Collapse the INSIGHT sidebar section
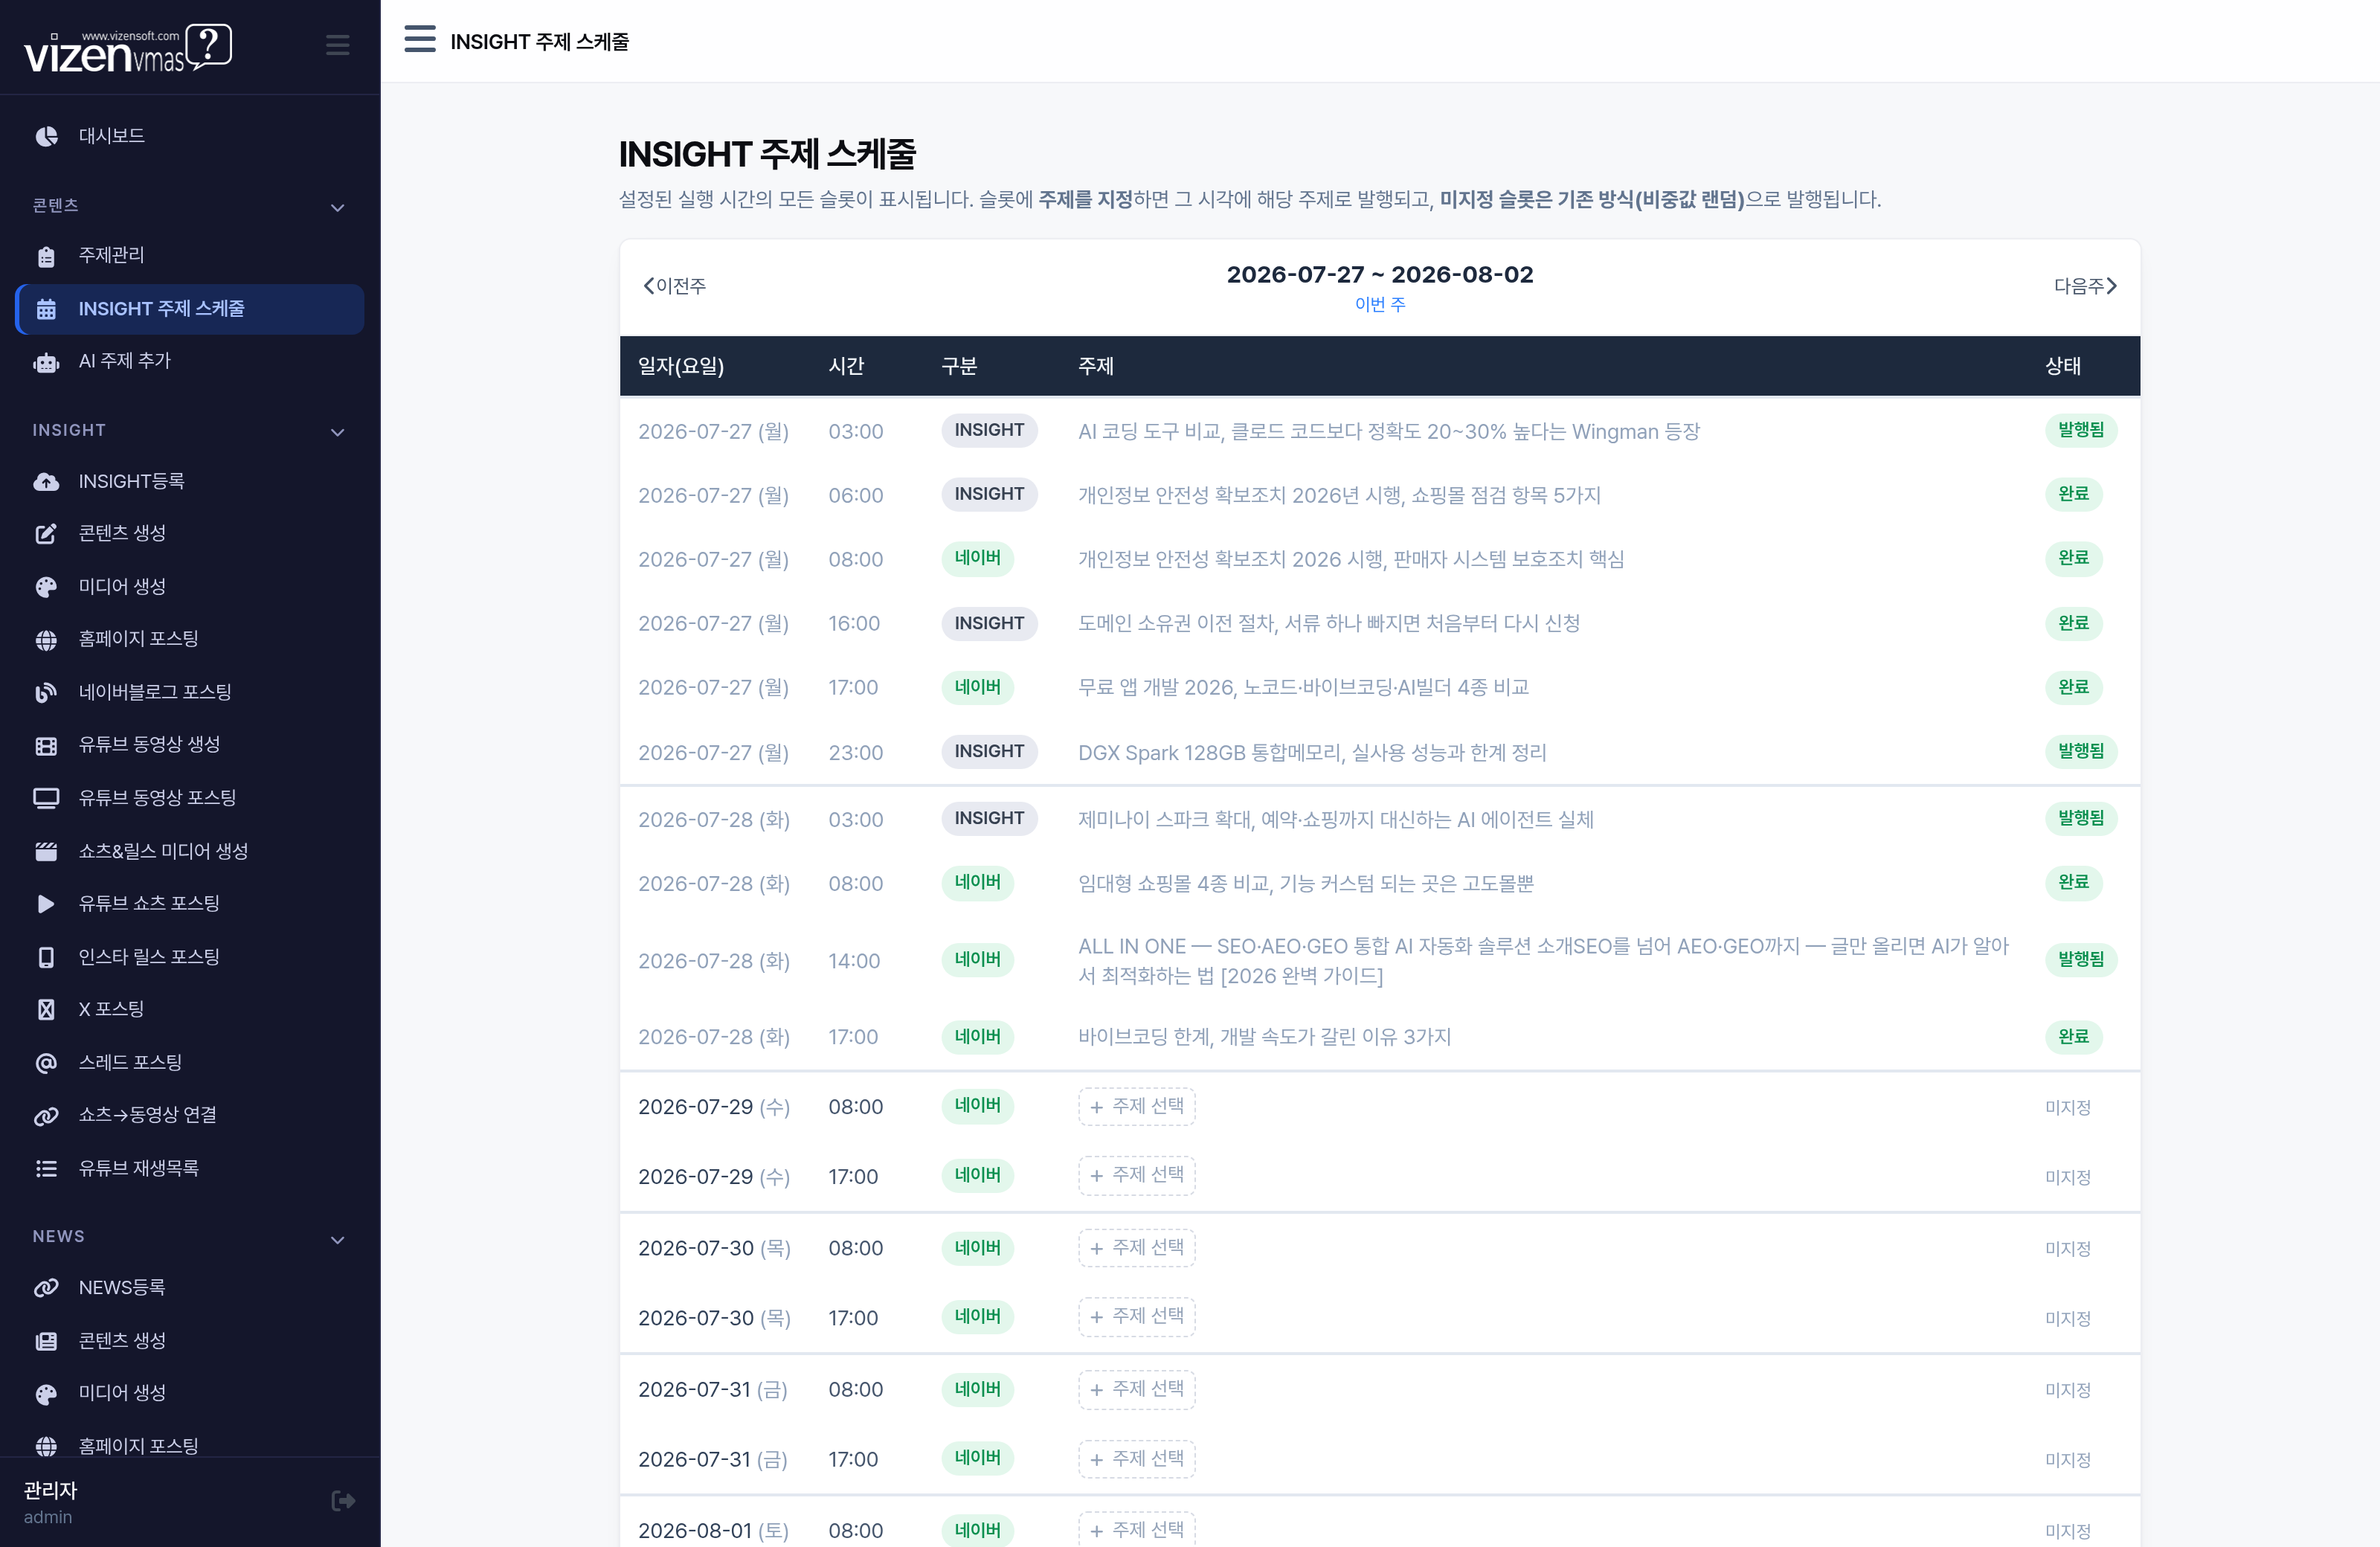 [338, 432]
